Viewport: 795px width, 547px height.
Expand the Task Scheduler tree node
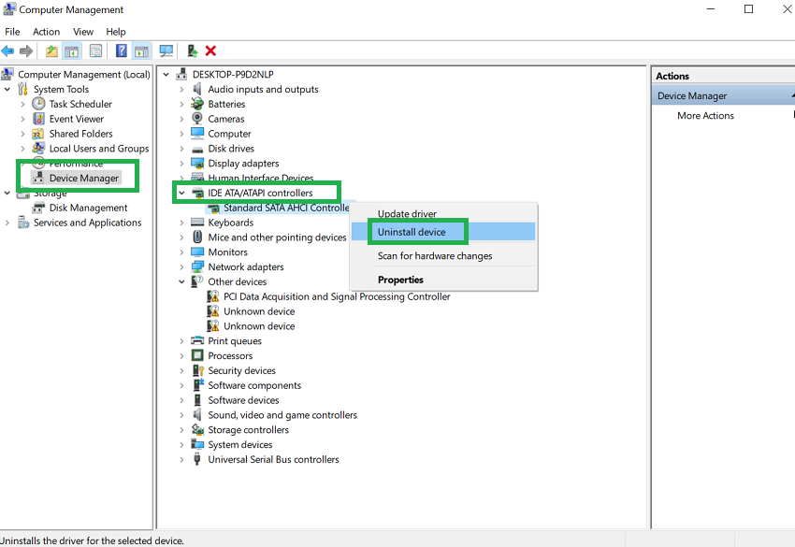point(22,104)
